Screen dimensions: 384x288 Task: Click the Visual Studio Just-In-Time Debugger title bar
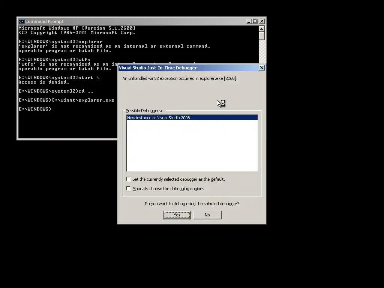coord(189,68)
